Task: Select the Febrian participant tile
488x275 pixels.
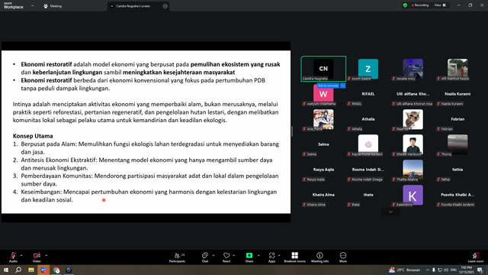Action: coord(457,119)
